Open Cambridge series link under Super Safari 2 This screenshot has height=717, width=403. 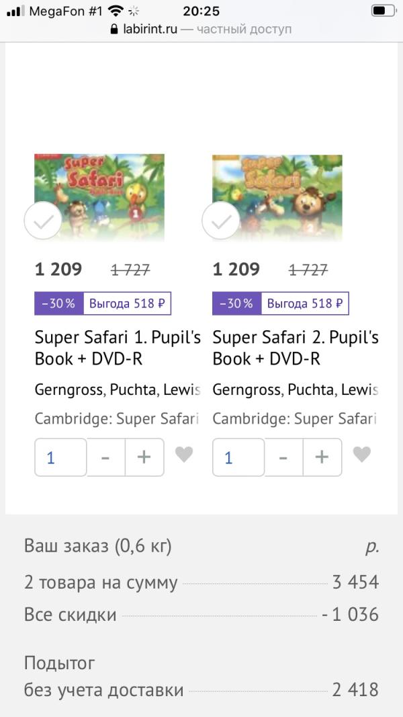(294, 419)
